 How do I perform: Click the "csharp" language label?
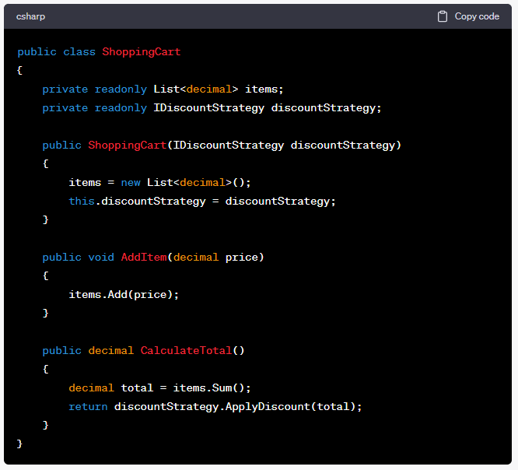(x=31, y=16)
